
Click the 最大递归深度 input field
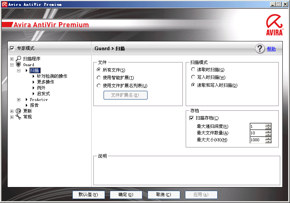click(258, 126)
